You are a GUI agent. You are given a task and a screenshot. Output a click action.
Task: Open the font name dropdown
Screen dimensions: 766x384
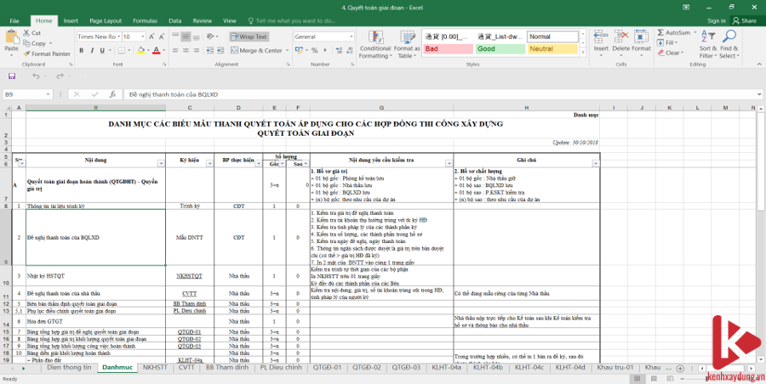(118, 37)
